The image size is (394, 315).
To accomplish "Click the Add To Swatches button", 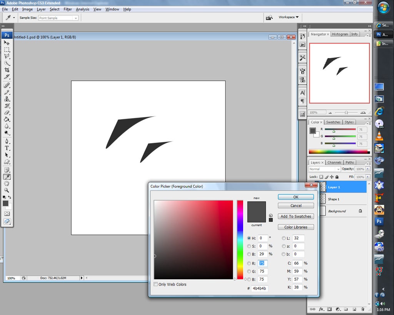I will coord(295,216).
